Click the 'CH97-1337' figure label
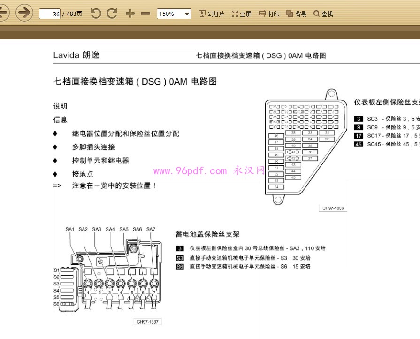Image resolution: width=420 pixels, height=339 pixels. point(148,322)
